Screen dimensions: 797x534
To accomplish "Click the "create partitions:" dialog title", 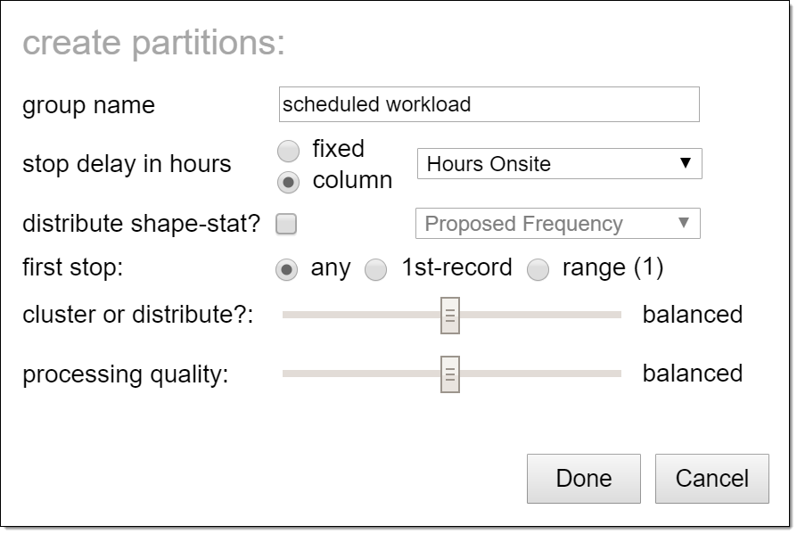I will 154,43.
